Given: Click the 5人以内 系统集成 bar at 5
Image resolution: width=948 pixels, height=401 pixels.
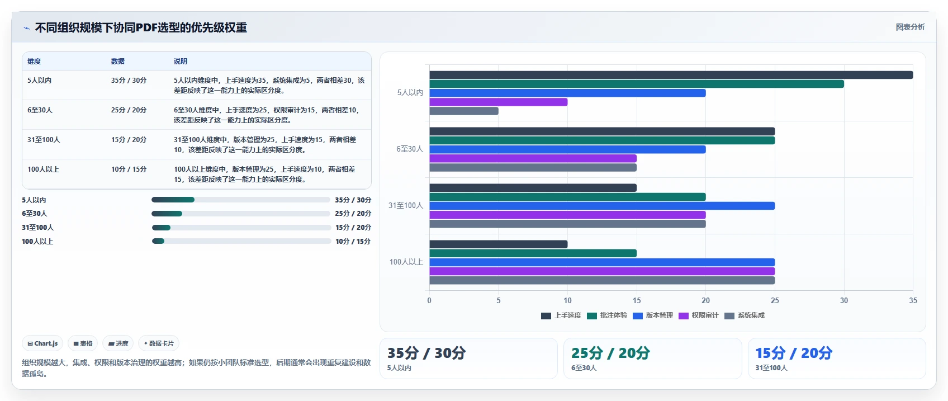Looking at the screenshot, I should click(x=464, y=111).
